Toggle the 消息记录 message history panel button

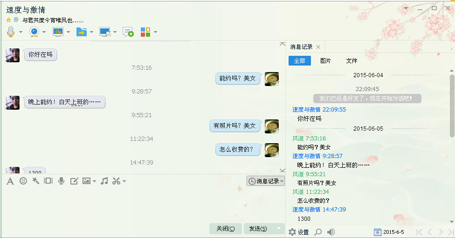[265, 181]
